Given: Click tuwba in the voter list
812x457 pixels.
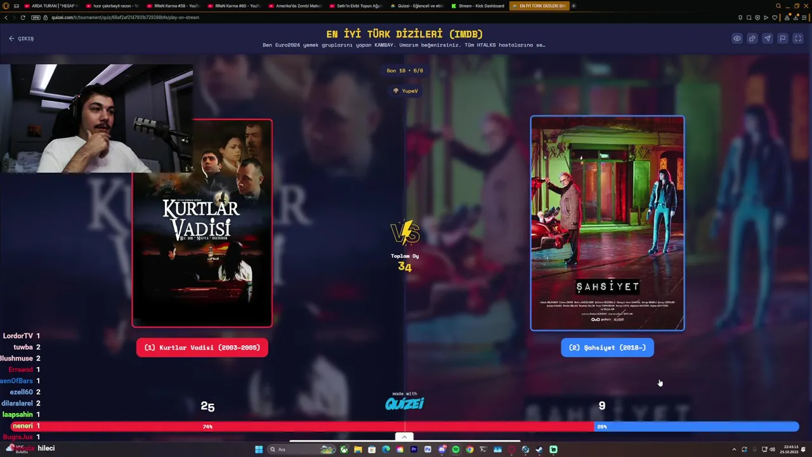Looking at the screenshot, I should 23,347.
